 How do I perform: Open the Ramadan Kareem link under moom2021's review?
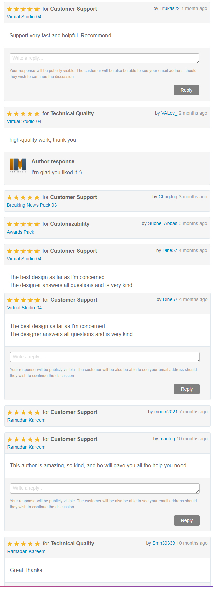[x=26, y=420]
